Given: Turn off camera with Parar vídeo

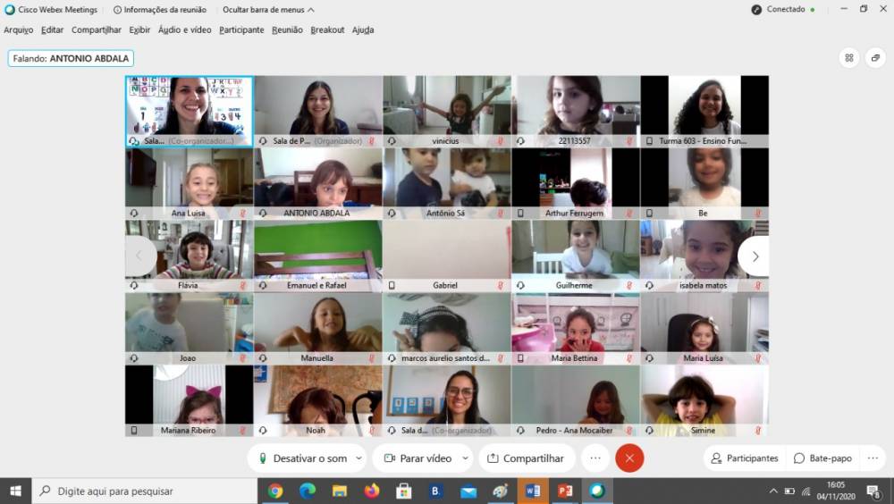Looking at the screenshot, I should 417,458.
